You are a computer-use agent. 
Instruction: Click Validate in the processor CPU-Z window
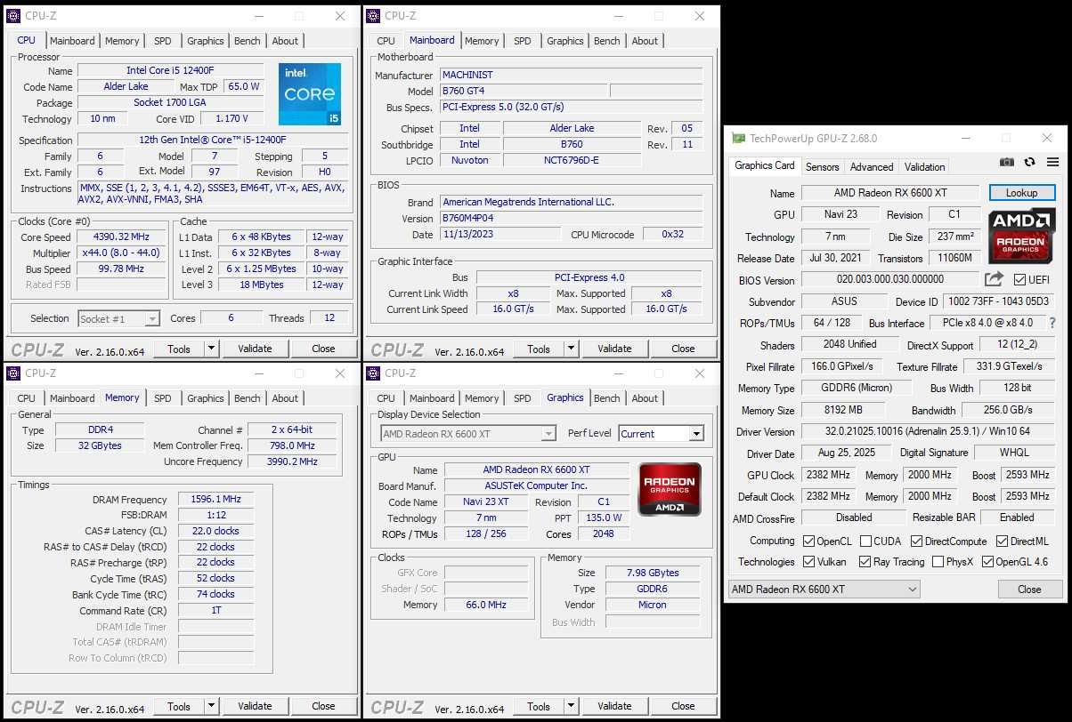(255, 349)
